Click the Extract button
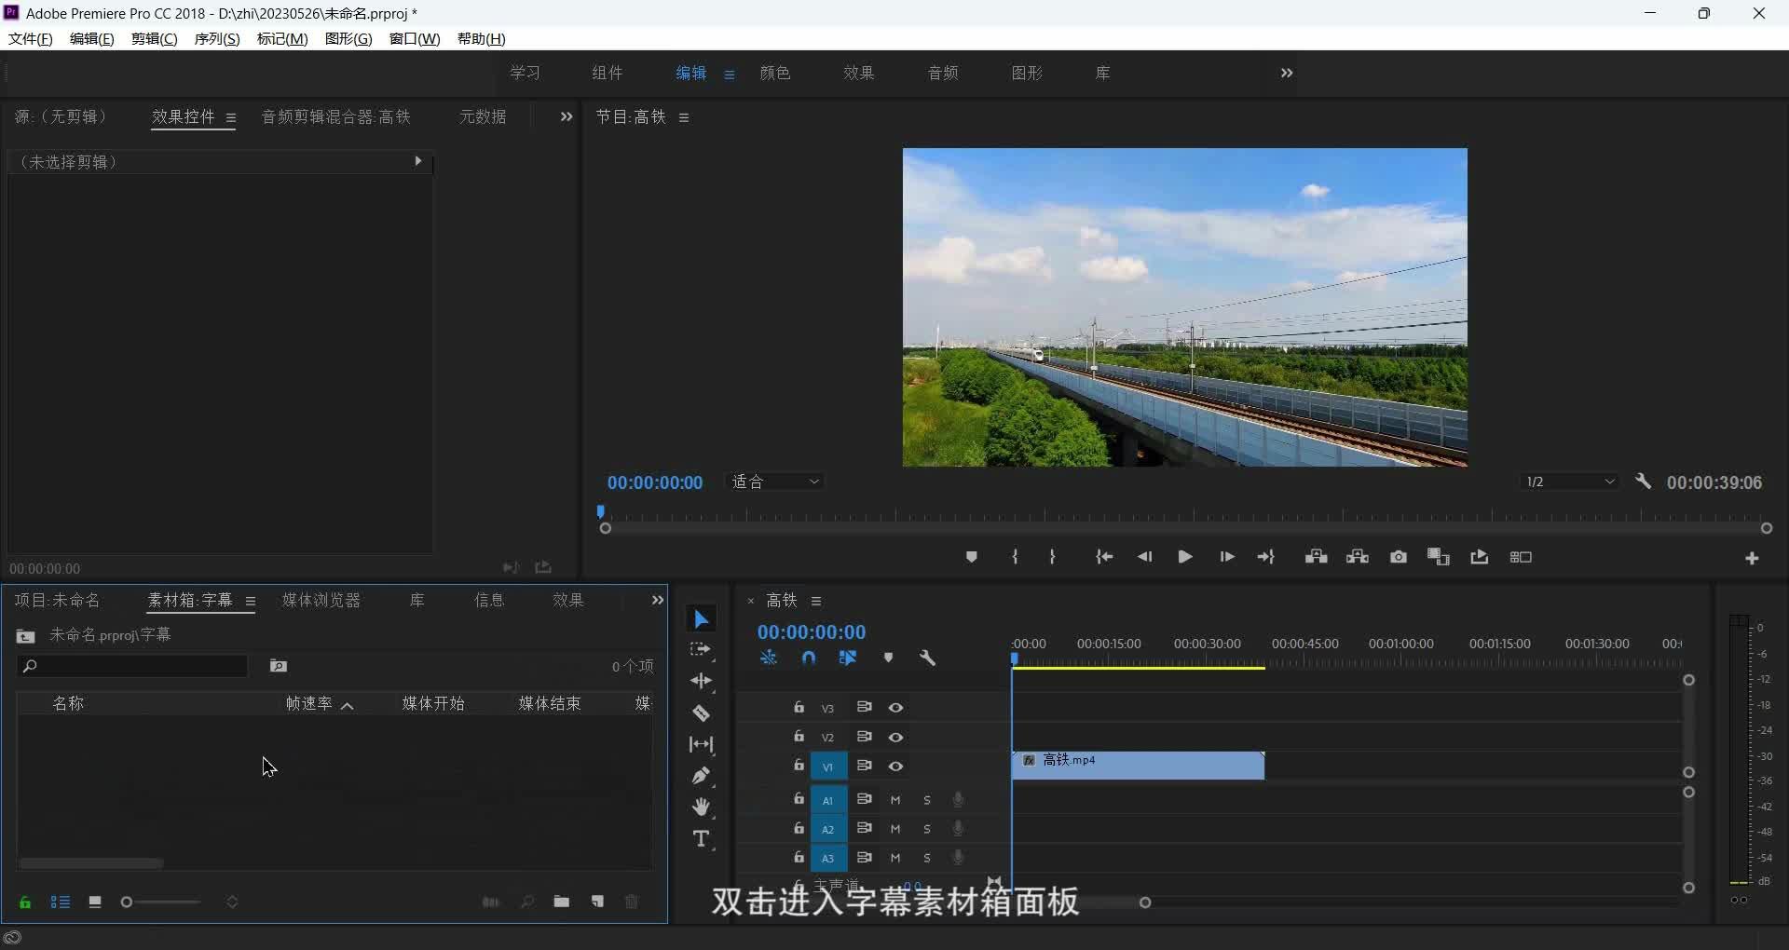The width and height of the screenshot is (1789, 950). (x=1358, y=557)
